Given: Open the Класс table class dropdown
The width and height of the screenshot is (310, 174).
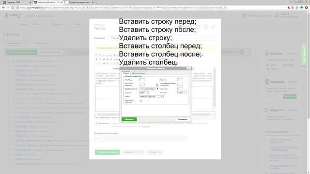Looking at the screenshot, I should (151, 97).
